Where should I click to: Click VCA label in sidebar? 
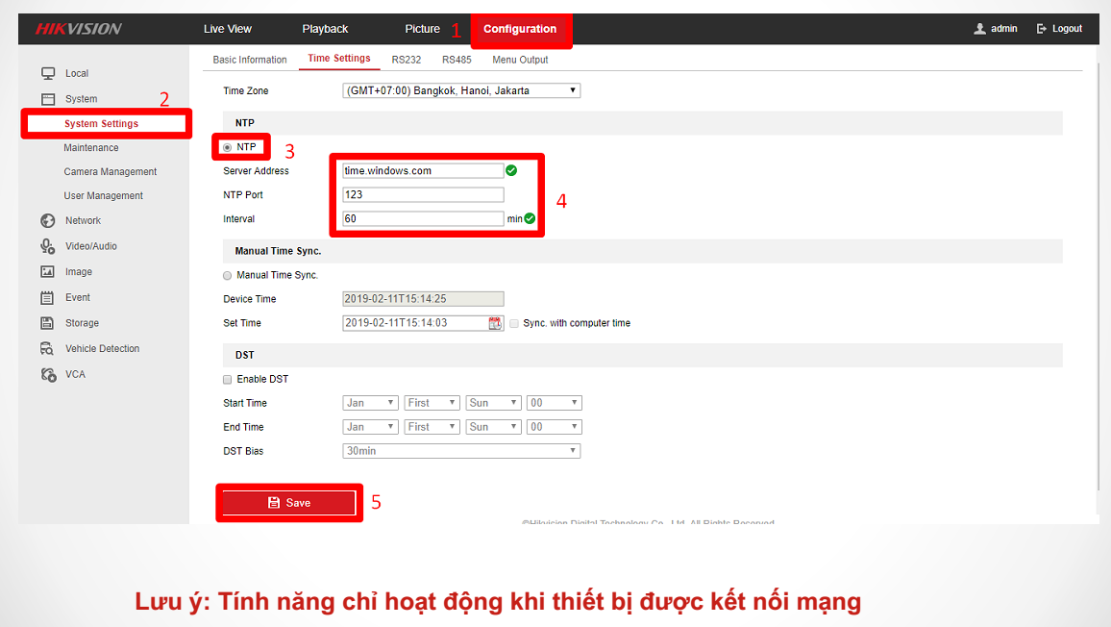click(x=75, y=374)
